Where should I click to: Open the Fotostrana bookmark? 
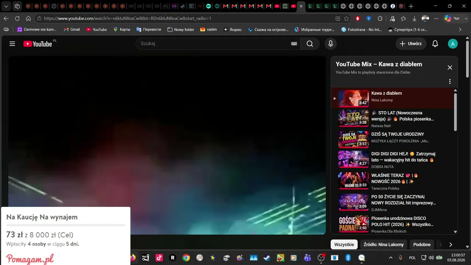click(361, 29)
